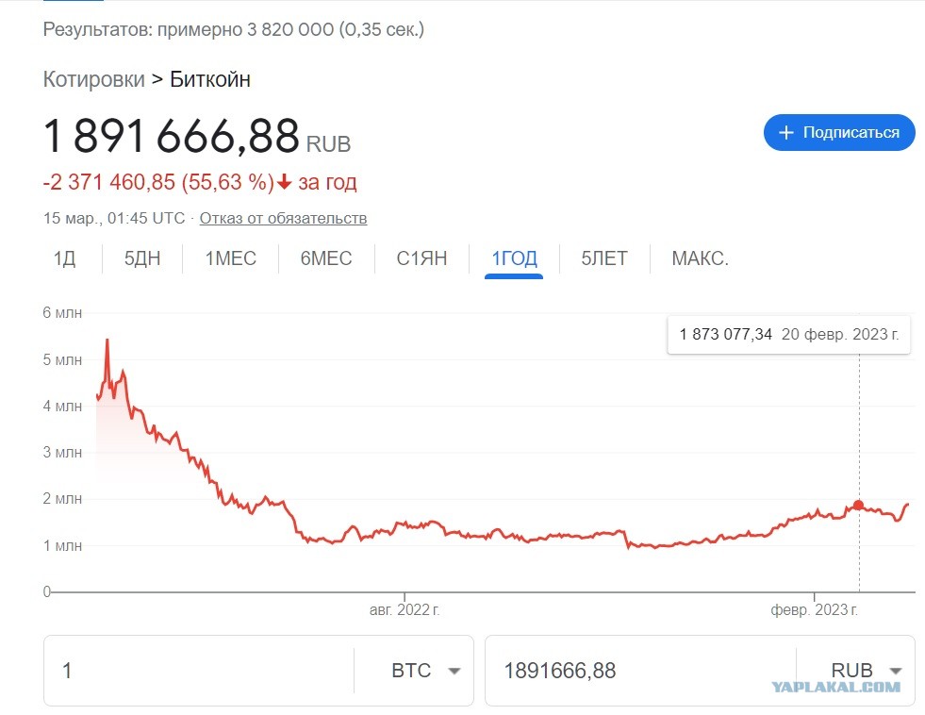Select the 1МЕС time range

pos(231,258)
